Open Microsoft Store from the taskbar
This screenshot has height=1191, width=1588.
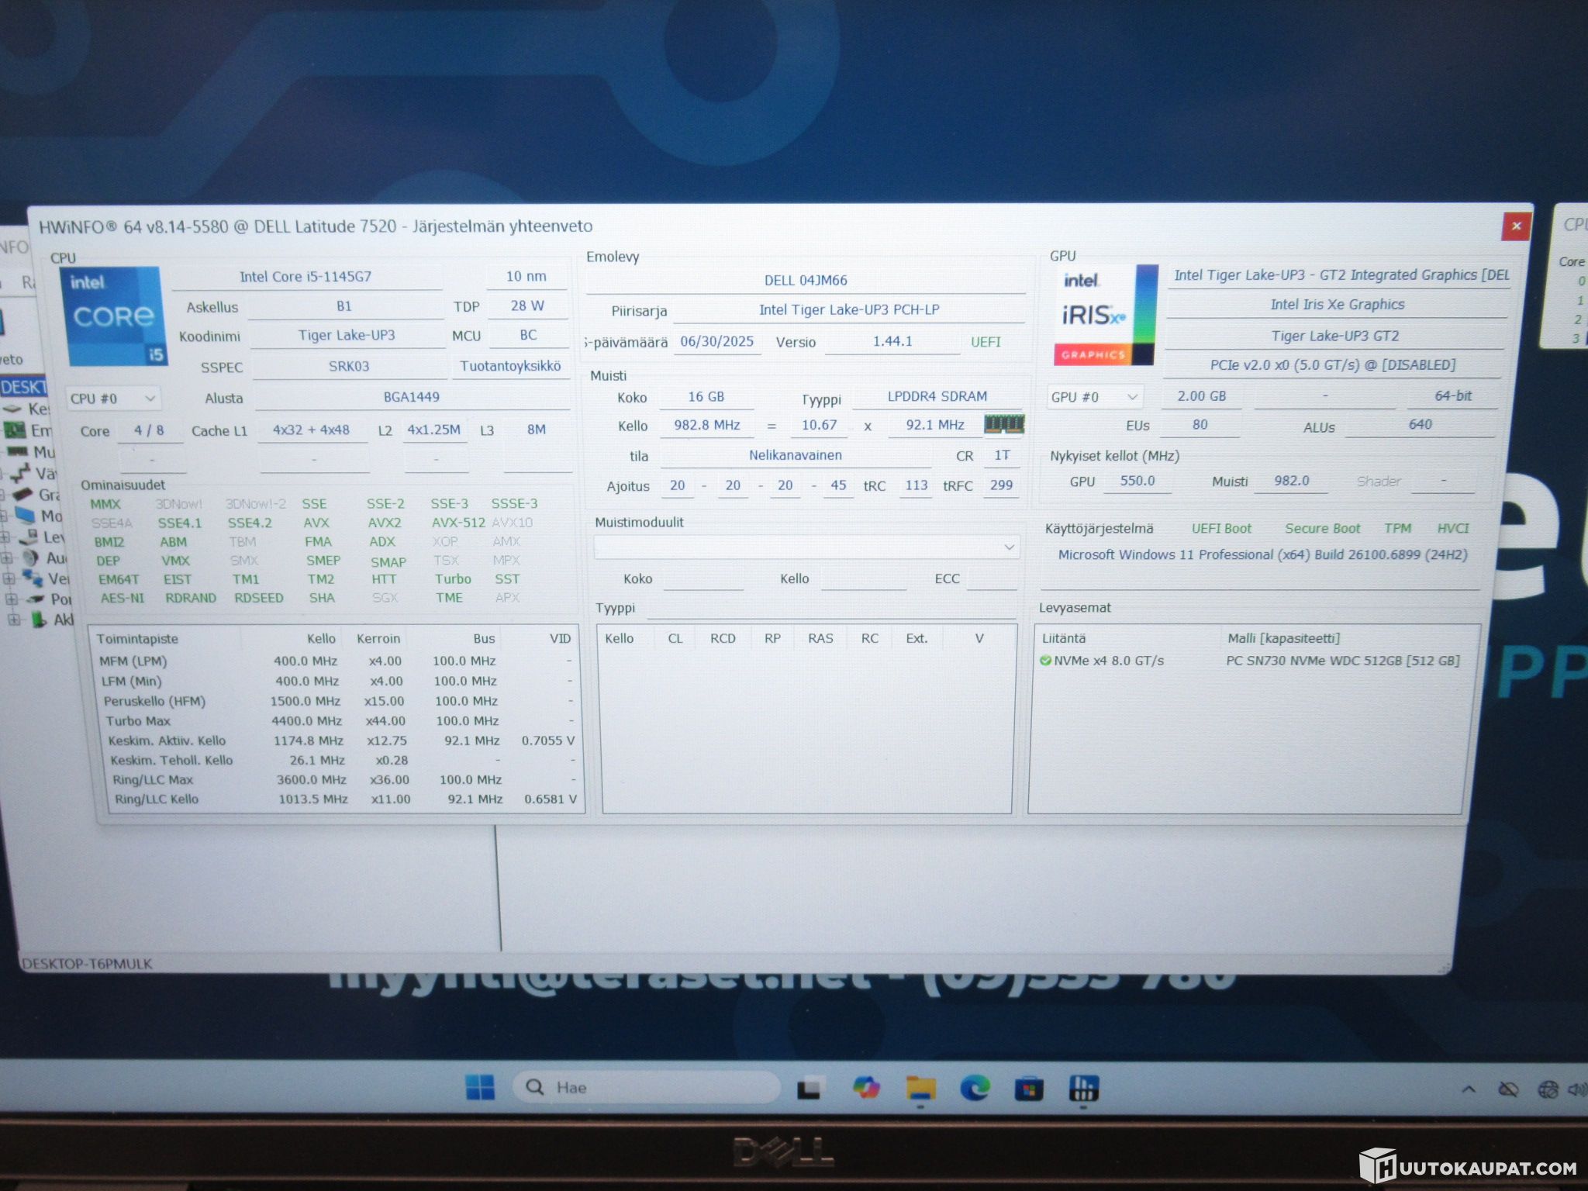[x=1029, y=1089]
